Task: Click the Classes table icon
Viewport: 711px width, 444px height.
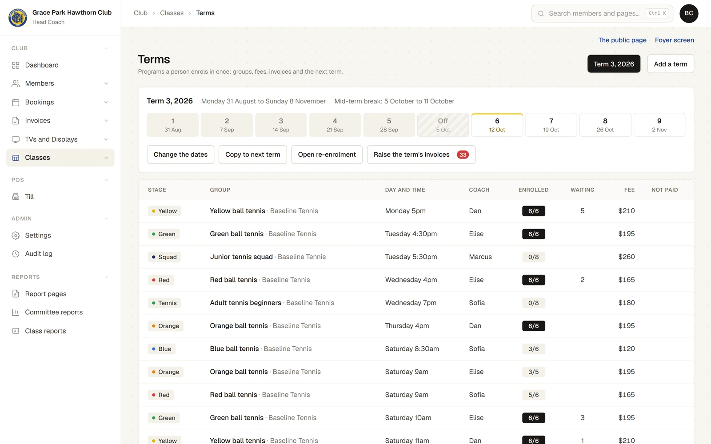Action: coord(16,158)
